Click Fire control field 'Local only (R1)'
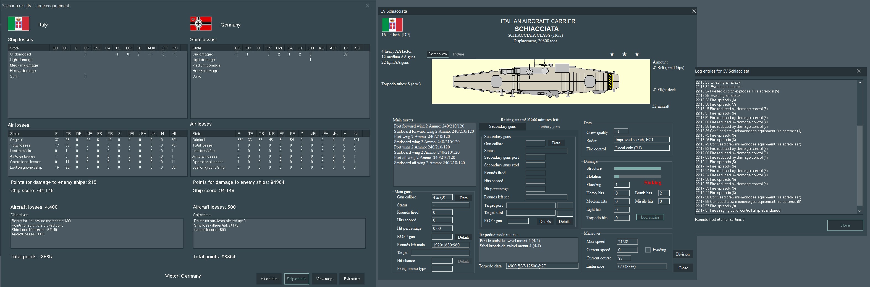The image size is (870, 287). pyautogui.click(x=641, y=148)
